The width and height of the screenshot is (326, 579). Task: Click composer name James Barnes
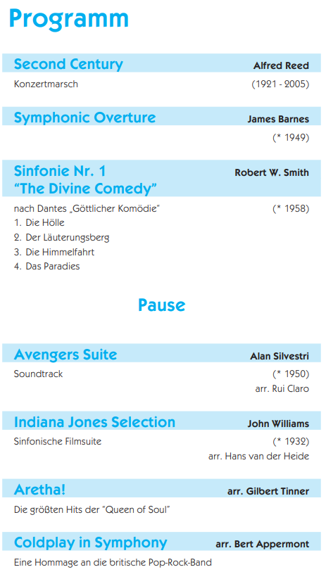pyautogui.click(x=278, y=120)
